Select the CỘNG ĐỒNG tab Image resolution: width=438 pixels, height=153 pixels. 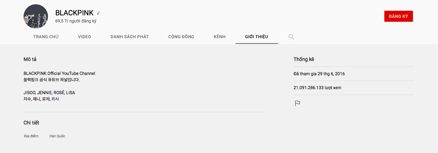(x=181, y=37)
